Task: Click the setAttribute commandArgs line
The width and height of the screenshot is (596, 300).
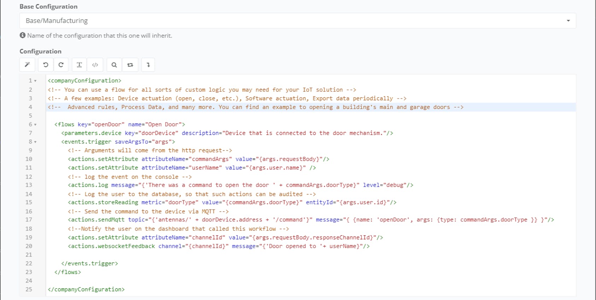Action: click(199, 159)
